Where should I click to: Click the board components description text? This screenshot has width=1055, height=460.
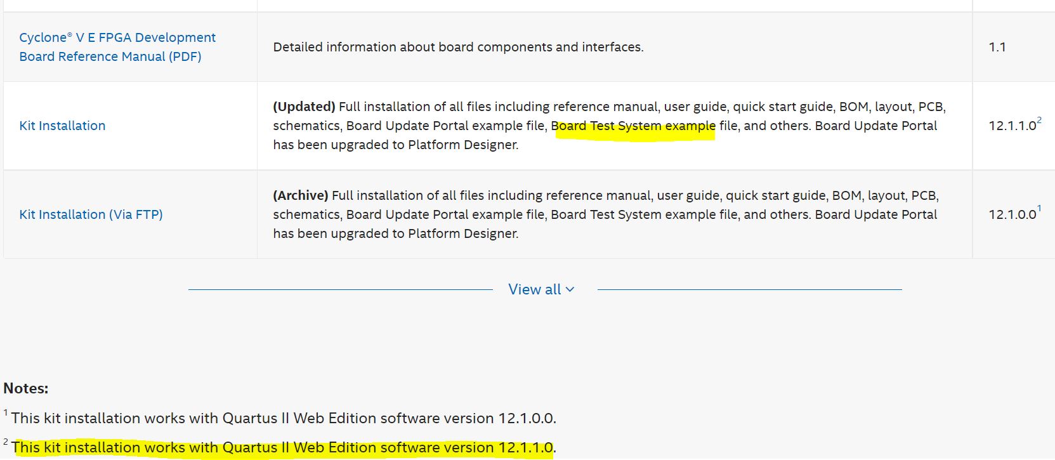coord(458,47)
